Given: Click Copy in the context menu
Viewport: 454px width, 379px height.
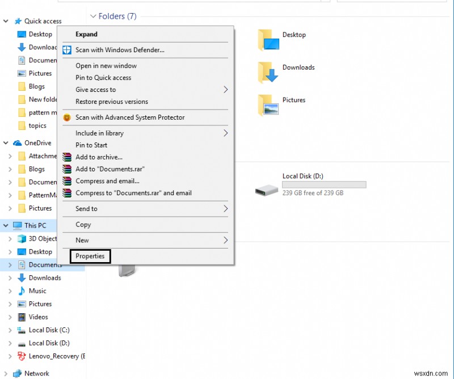Looking at the screenshot, I should (x=82, y=225).
